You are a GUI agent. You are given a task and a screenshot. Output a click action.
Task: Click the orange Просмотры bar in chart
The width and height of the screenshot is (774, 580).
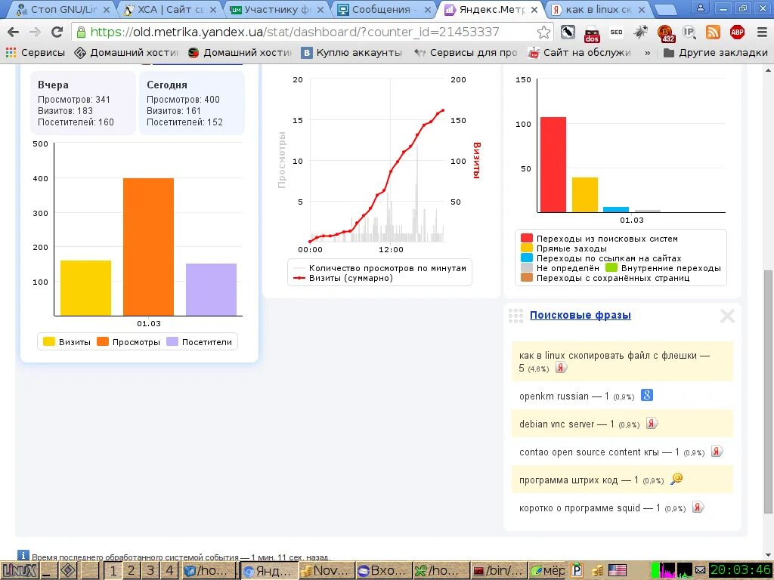pyautogui.click(x=148, y=247)
